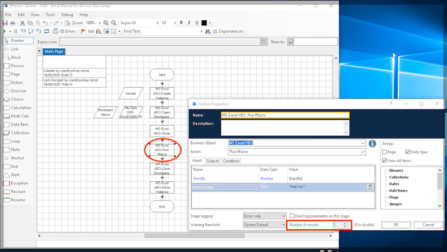This screenshot has width=447, height=252.
Task: Click the Zoom Out magnifier icon
Action: [x=113, y=23]
